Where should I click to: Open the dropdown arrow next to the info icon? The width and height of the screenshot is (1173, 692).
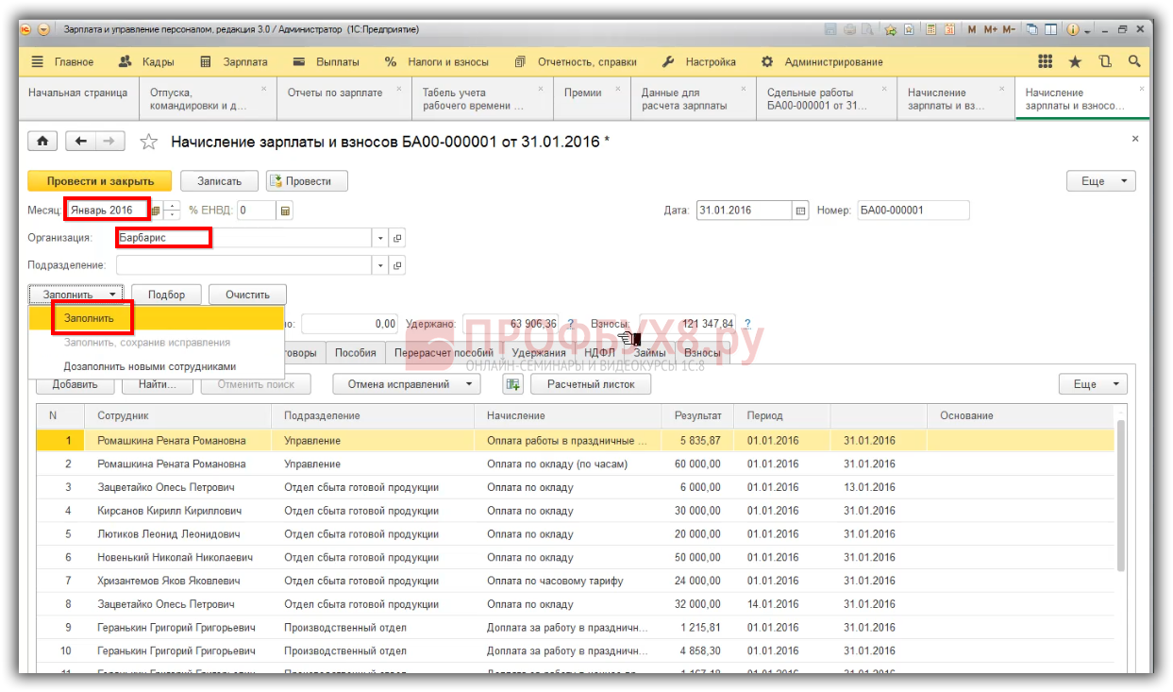click(x=1087, y=31)
